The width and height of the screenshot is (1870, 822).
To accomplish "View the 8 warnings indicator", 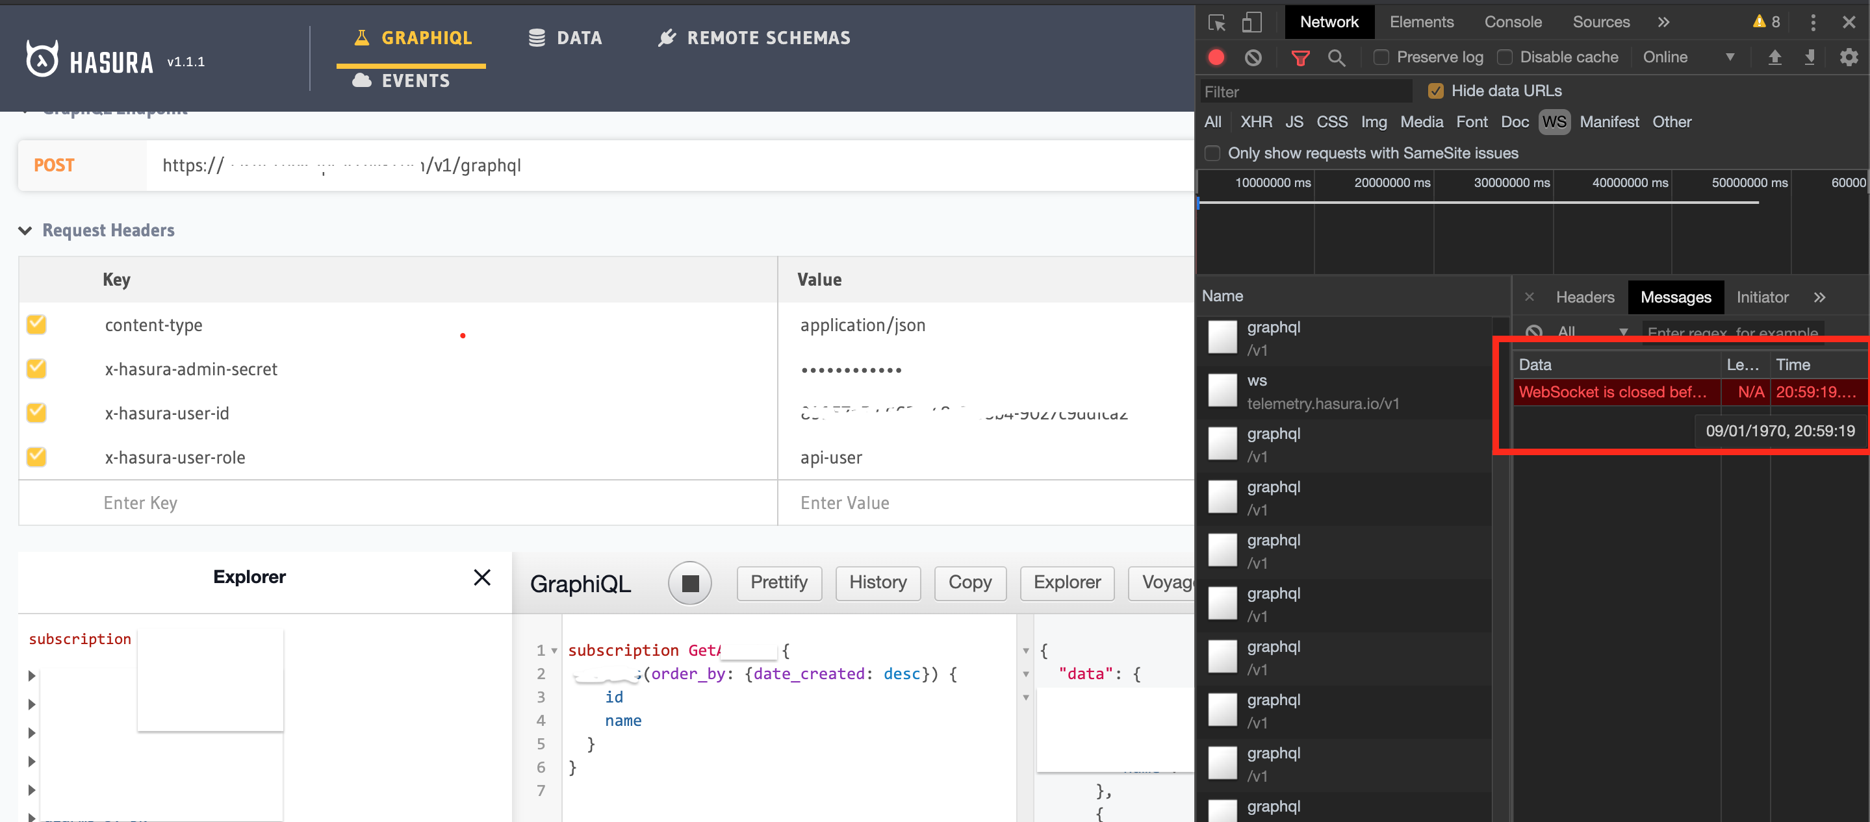I will click(x=1766, y=22).
